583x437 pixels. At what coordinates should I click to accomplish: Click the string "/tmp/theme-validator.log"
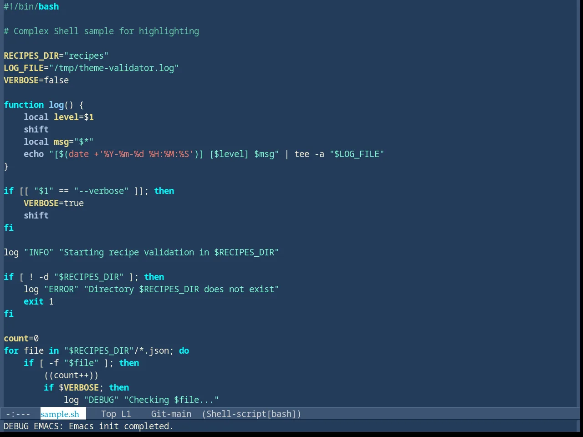pyautogui.click(x=114, y=68)
